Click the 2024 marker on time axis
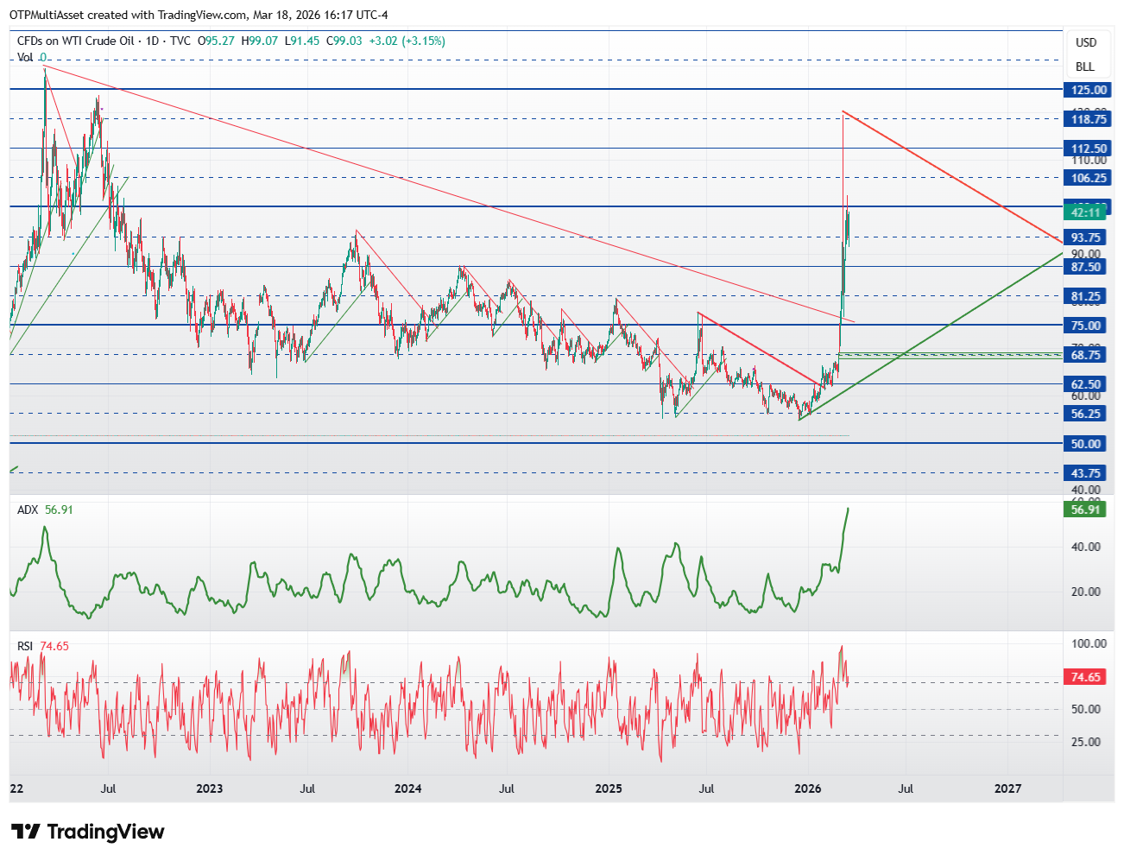 point(407,788)
